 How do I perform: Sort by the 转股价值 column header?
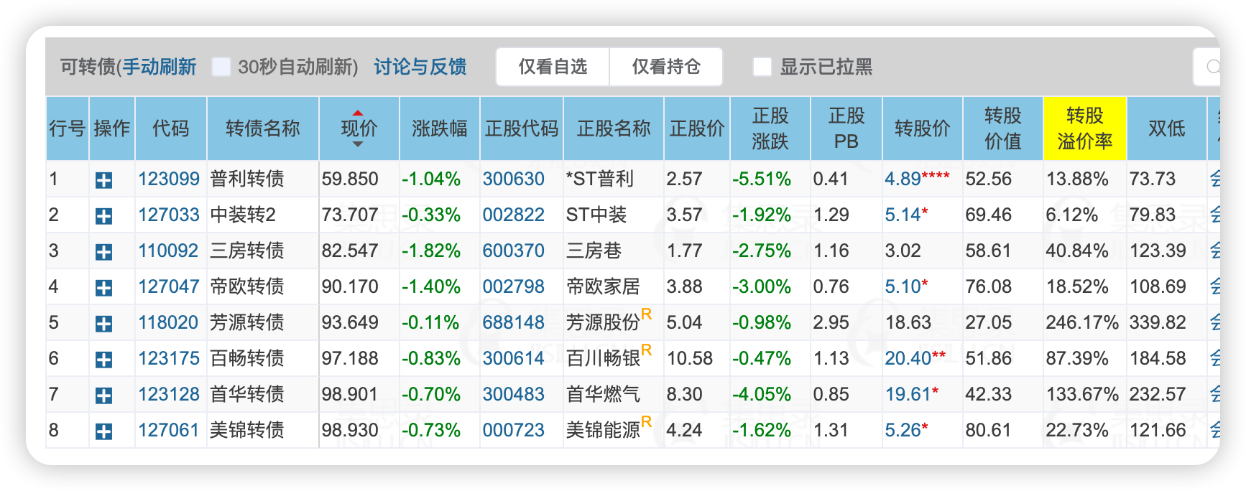(x=1002, y=128)
